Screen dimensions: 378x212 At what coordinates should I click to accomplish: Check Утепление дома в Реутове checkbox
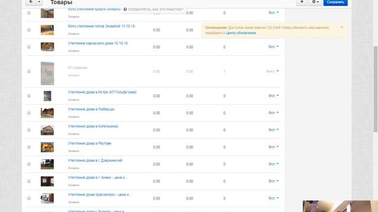[x=29, y=147]
